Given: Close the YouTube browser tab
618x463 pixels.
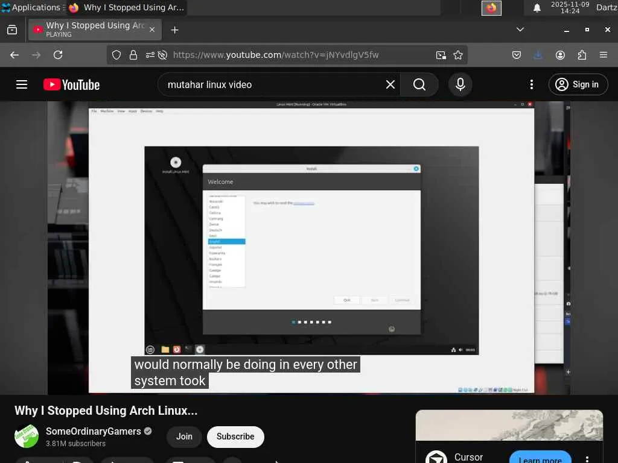Looking at the screenshot, I should [x=152, y=30].
